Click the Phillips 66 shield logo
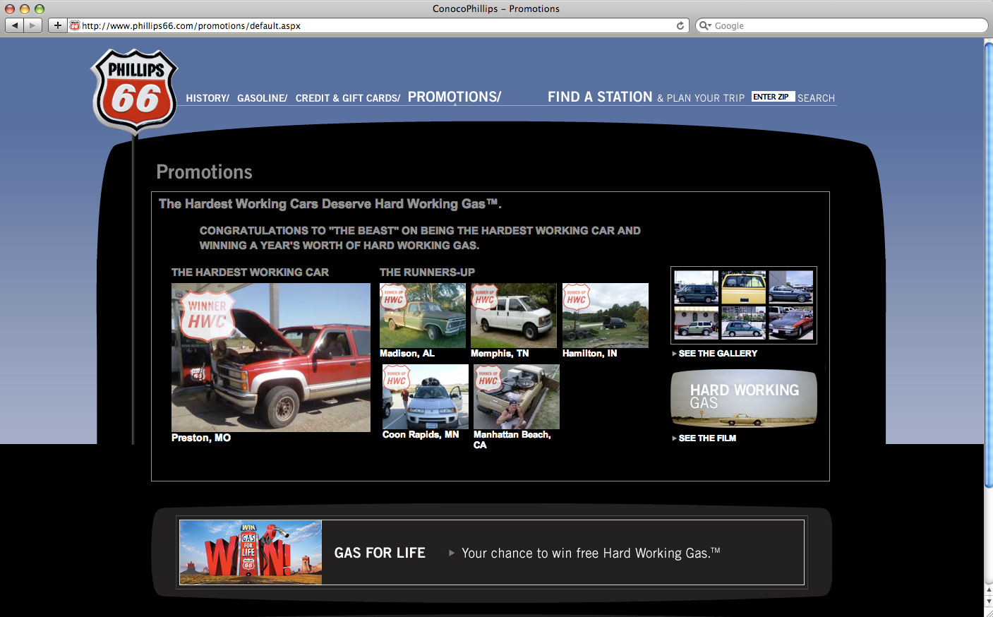Image resolution: width=993 pixels, height=617 pixels. [x=134, y=90]
